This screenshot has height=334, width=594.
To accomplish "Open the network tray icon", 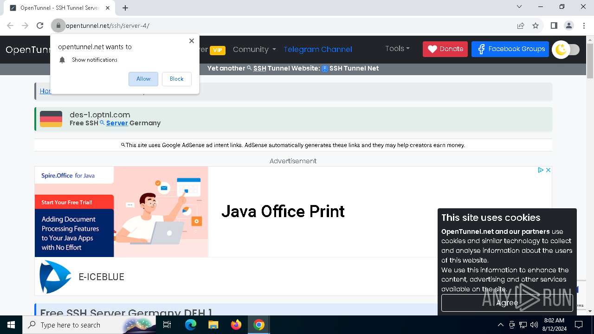I will 523,325.
